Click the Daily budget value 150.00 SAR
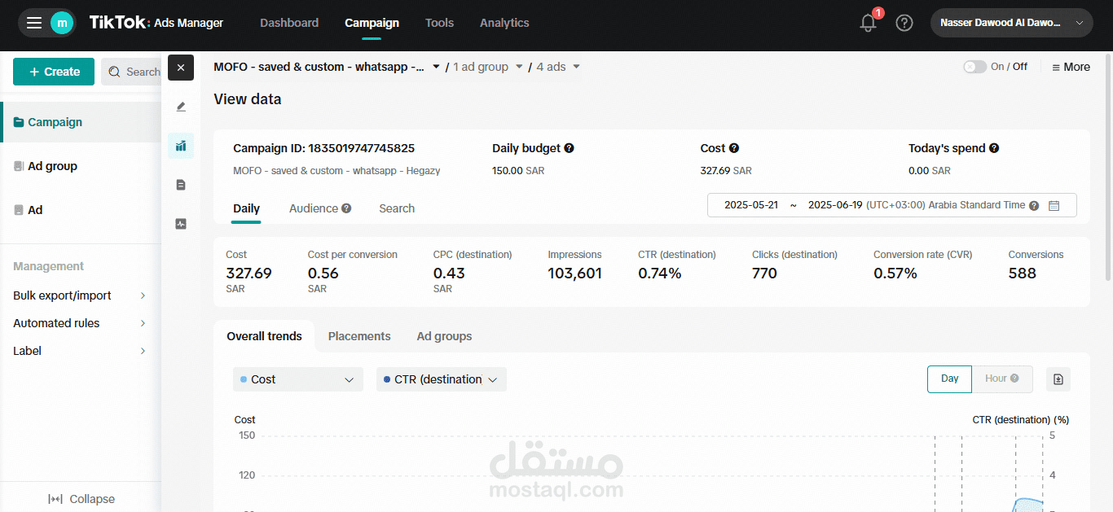Viewport: 1113px width, 512px height. coord(518,171)
